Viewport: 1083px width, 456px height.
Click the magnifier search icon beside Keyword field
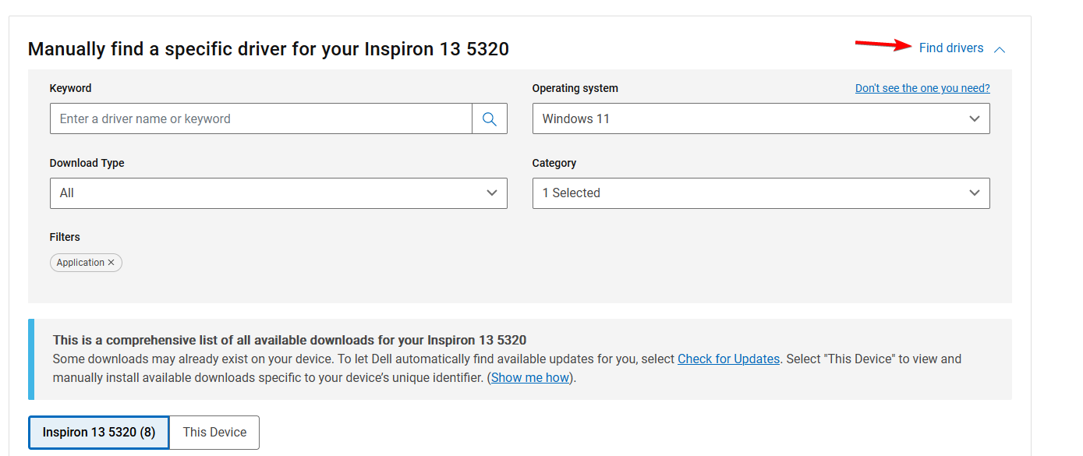point(490,118)
